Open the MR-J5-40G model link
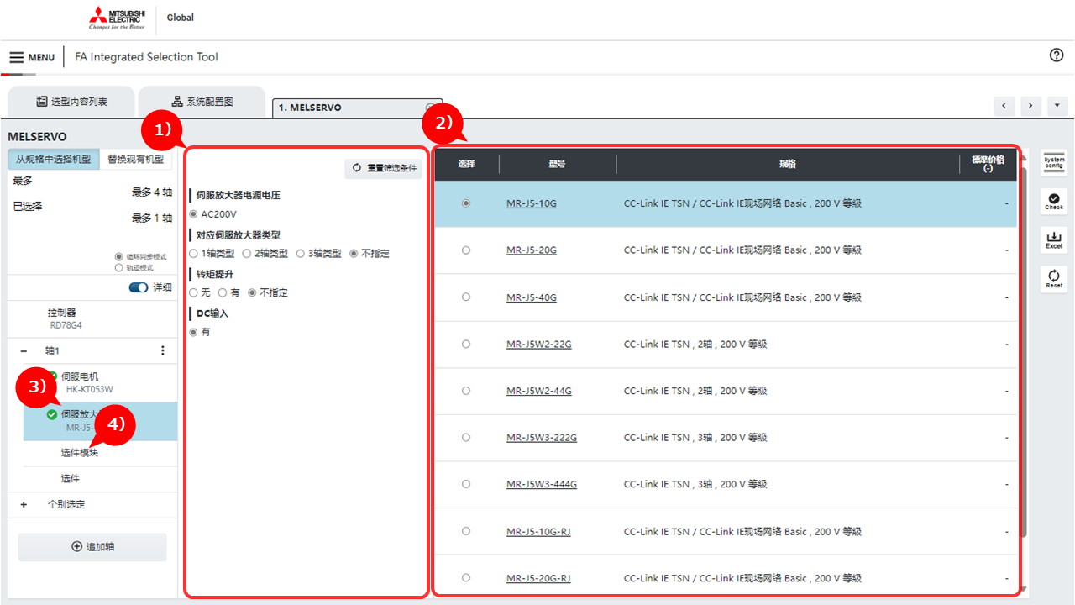The width and height of the screenshot is (1075, 605). coord(531,297)
